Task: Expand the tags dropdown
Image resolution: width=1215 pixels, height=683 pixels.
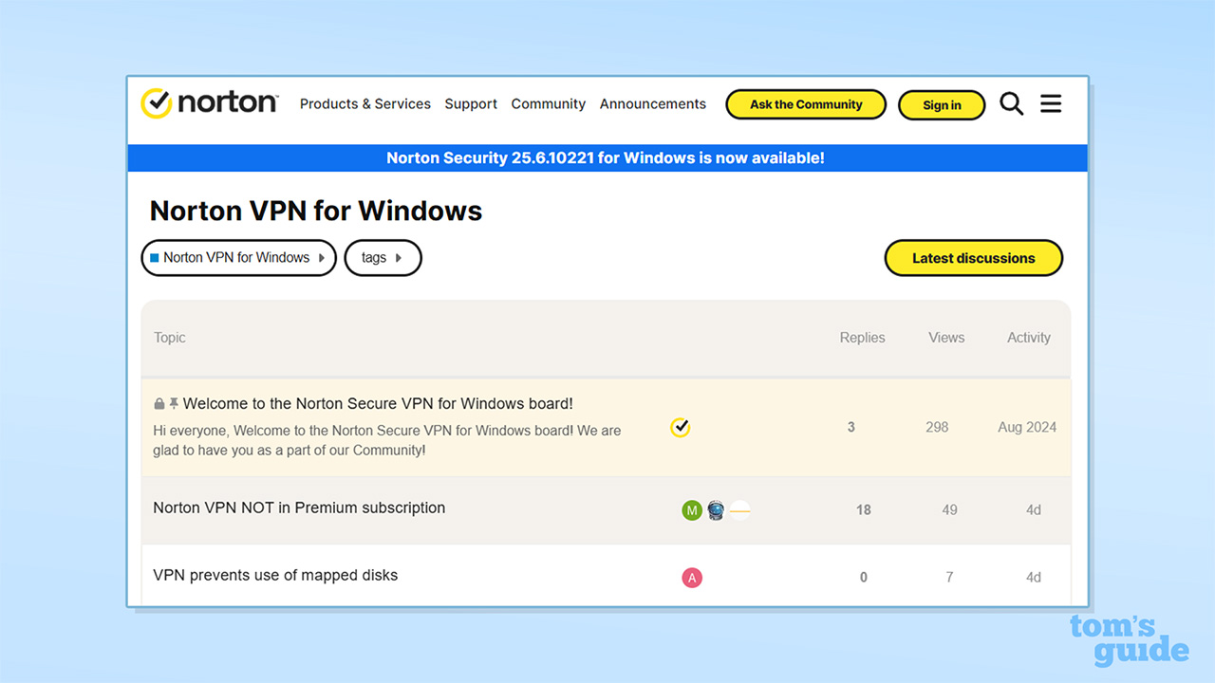Action: click(382, 258)
